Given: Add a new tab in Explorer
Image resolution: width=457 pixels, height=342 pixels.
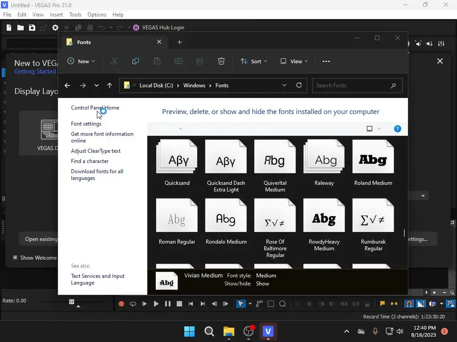Looking at the screenshot, I should click(179, 42).
